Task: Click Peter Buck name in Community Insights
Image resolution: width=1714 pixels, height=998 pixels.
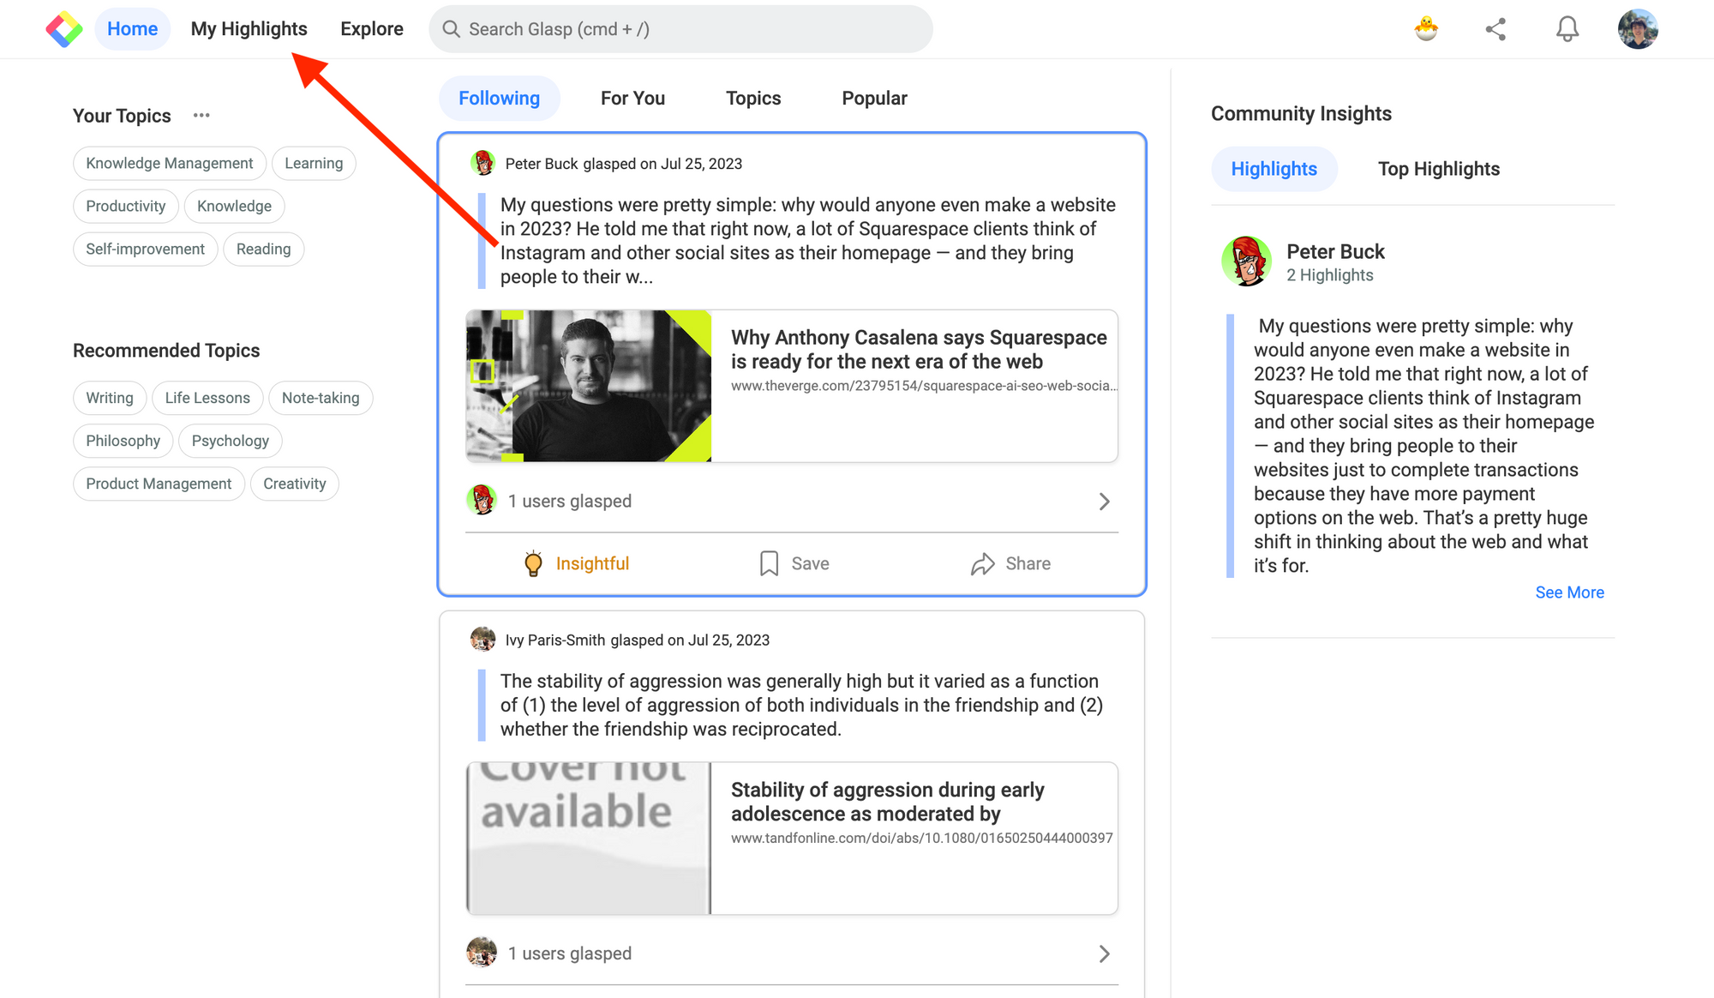Action: (x=1335, y=252)
